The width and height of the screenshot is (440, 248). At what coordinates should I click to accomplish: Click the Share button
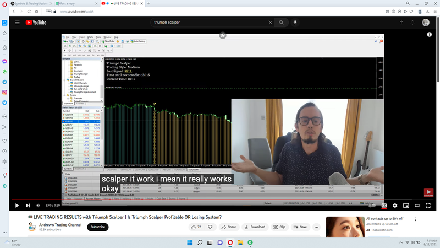[229, 227]
